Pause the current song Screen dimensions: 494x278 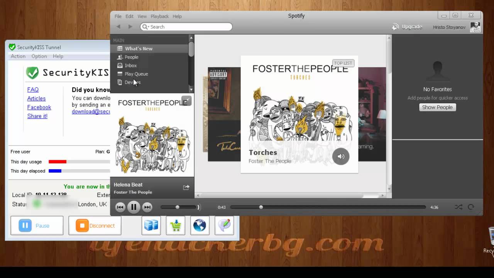(134, 207)
